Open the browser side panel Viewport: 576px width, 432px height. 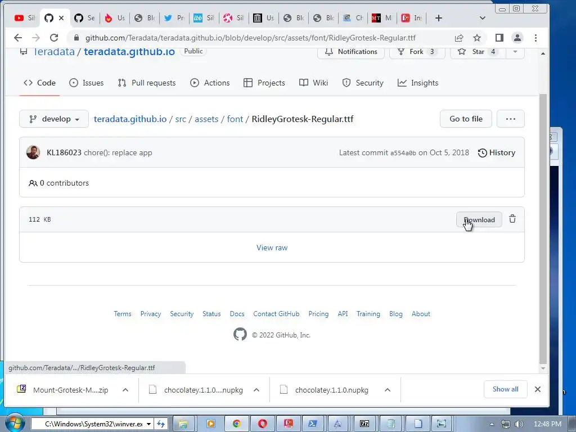point(499,38)
